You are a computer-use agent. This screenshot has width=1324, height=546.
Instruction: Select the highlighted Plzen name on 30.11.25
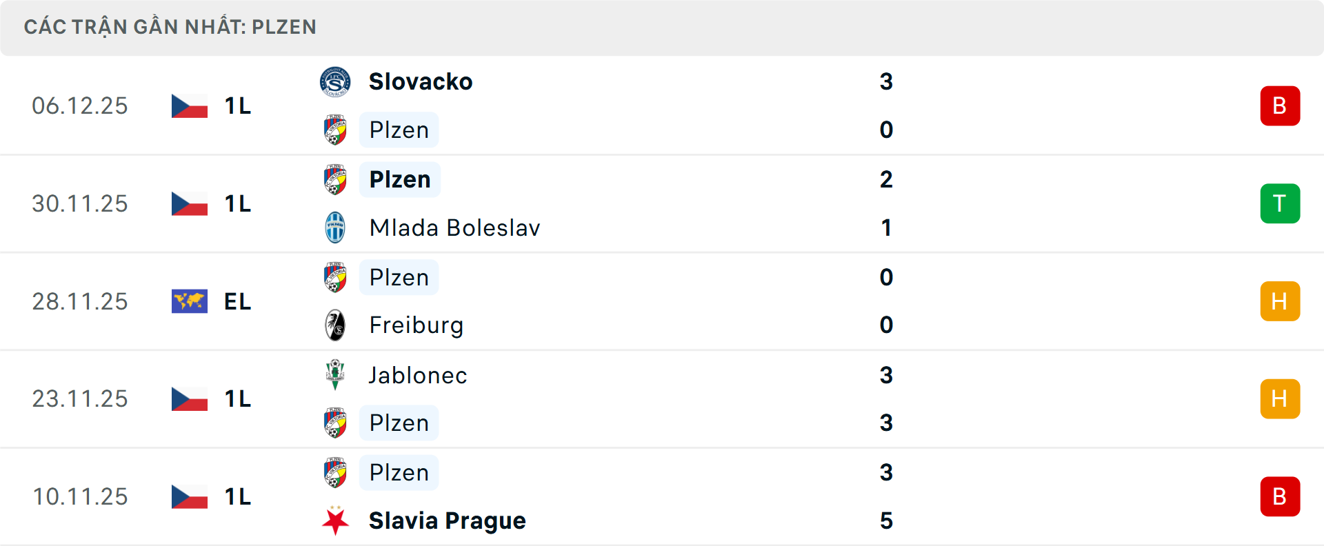(400, 179)
